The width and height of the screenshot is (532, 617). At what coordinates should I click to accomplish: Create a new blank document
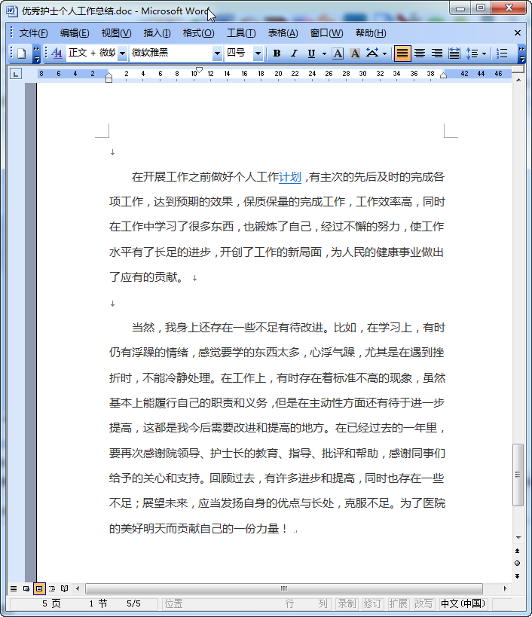[x=22, y=53]
